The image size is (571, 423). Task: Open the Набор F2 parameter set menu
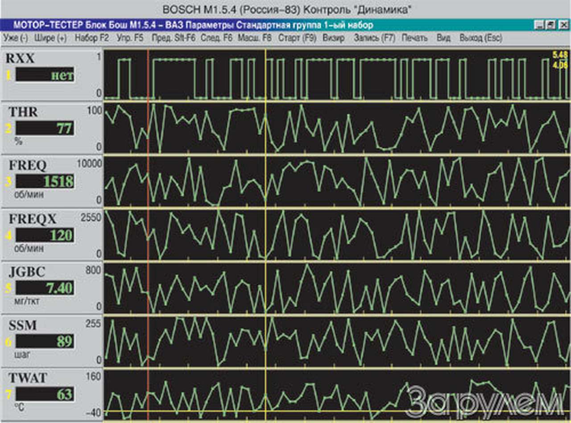[91, 38]
